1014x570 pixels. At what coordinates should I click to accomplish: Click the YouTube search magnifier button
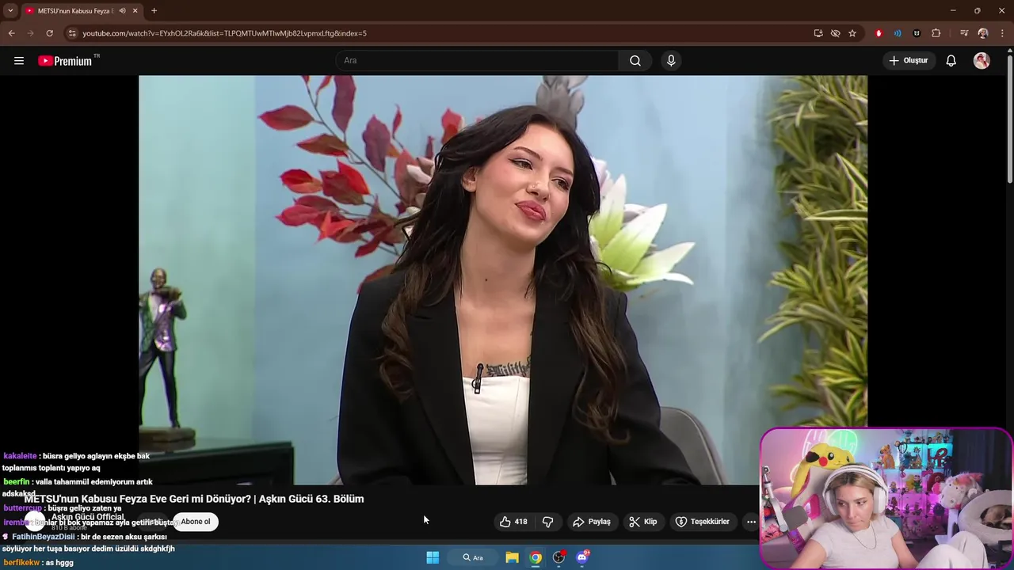(x=635, y=61)
